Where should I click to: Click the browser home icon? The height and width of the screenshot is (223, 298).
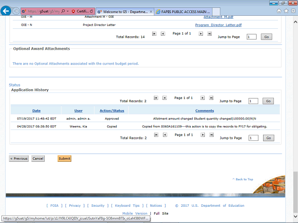(x=279, y=11)
